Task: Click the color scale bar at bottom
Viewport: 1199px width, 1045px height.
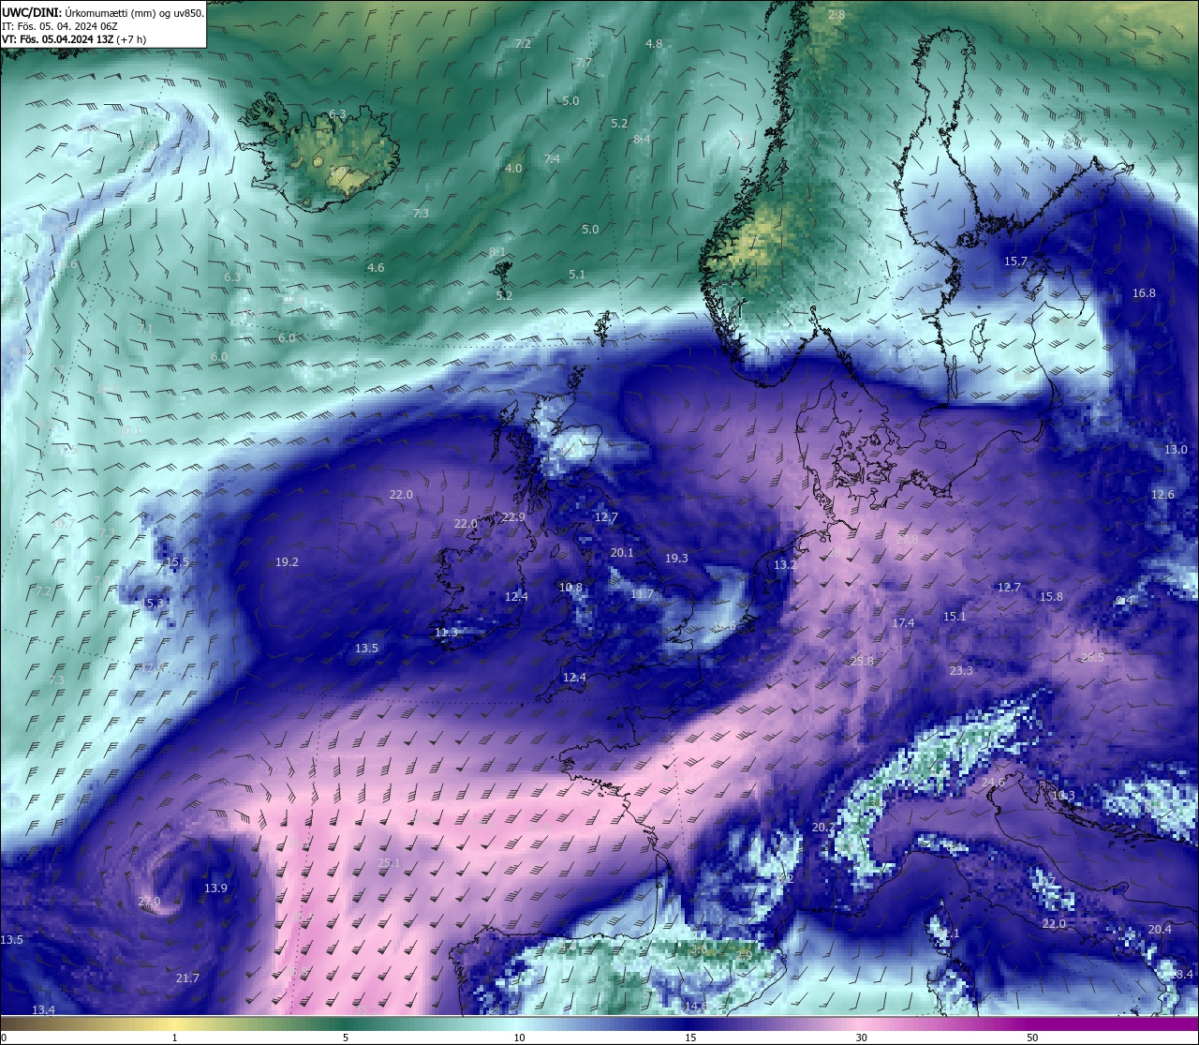Action: pyautogui.click(x=599, y=1024)
